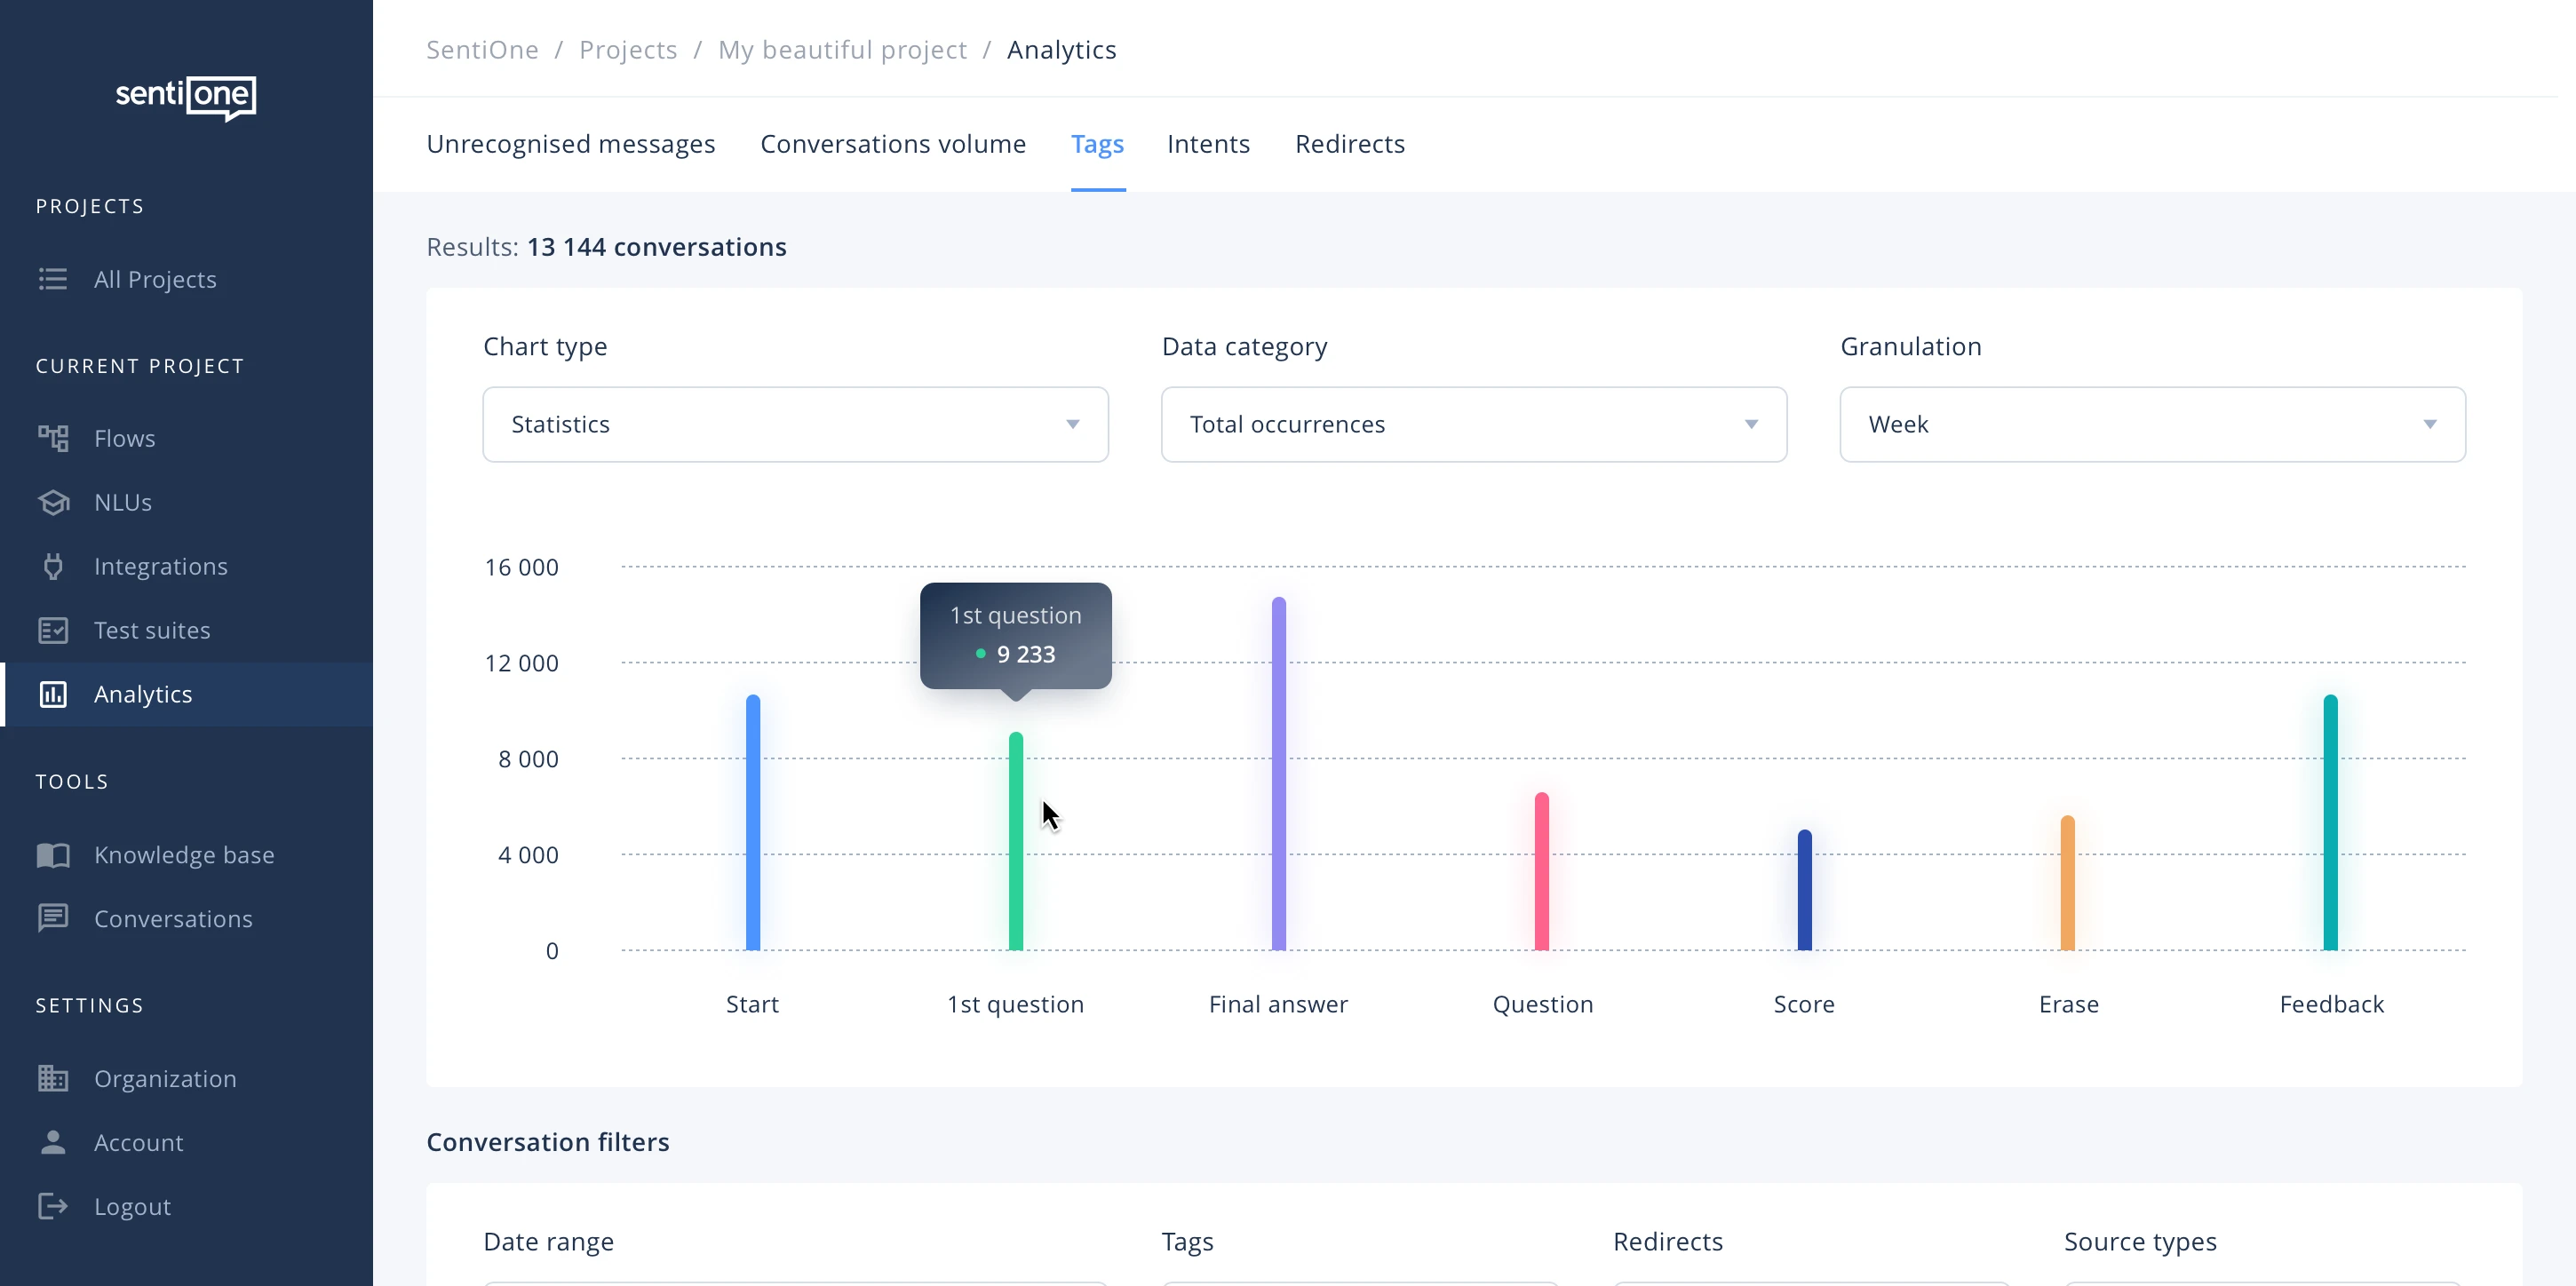2576x1286 pixels.
Task: Click the NLUs graduation cap icon
Action: [53, 502]
